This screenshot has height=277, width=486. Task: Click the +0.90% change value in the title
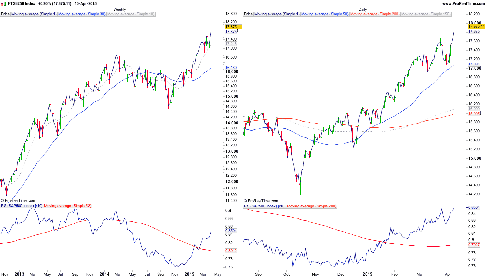44,3
